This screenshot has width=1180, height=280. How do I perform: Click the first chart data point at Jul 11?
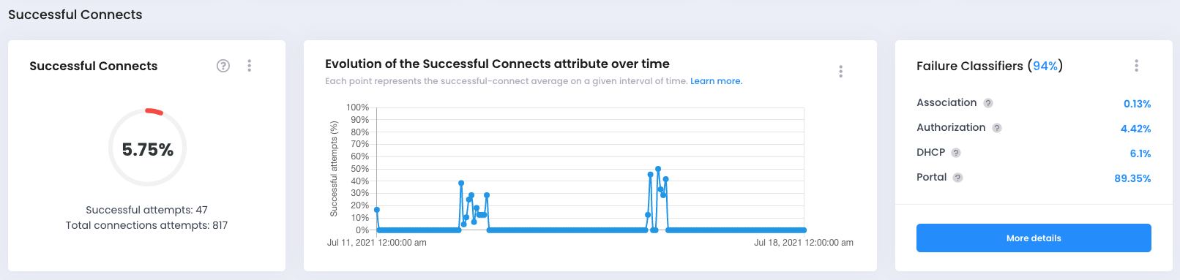pyautogui.click(x=377, y=210)
